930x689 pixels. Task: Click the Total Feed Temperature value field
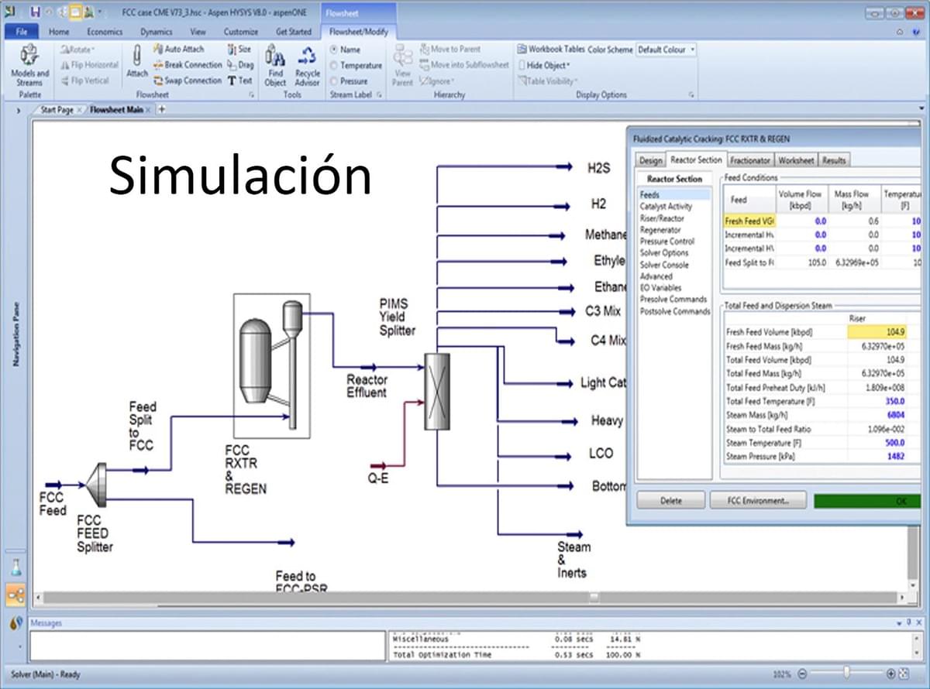[877, 402]
